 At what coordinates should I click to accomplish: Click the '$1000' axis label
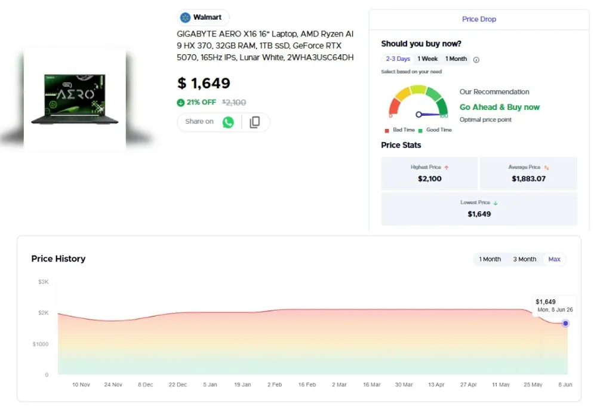click(x=41, y=344)
